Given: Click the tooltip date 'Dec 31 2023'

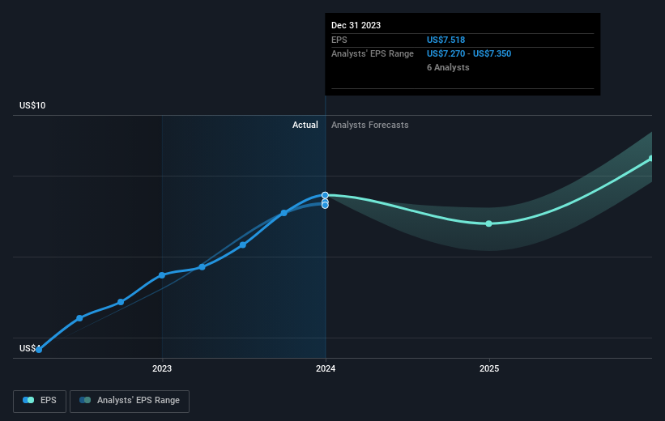Looking at the screenshot, I should [x=356, y=25].
